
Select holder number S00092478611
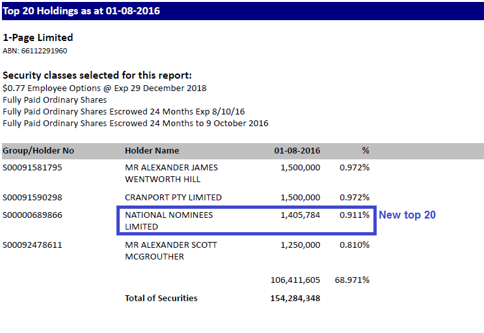[x=33, y=245]
